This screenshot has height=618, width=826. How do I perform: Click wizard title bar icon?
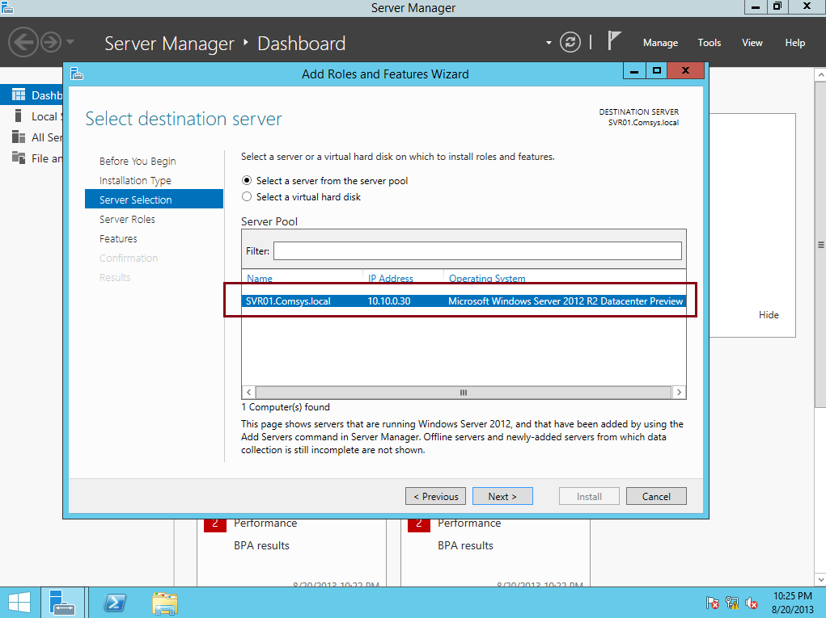click(77, 74)
